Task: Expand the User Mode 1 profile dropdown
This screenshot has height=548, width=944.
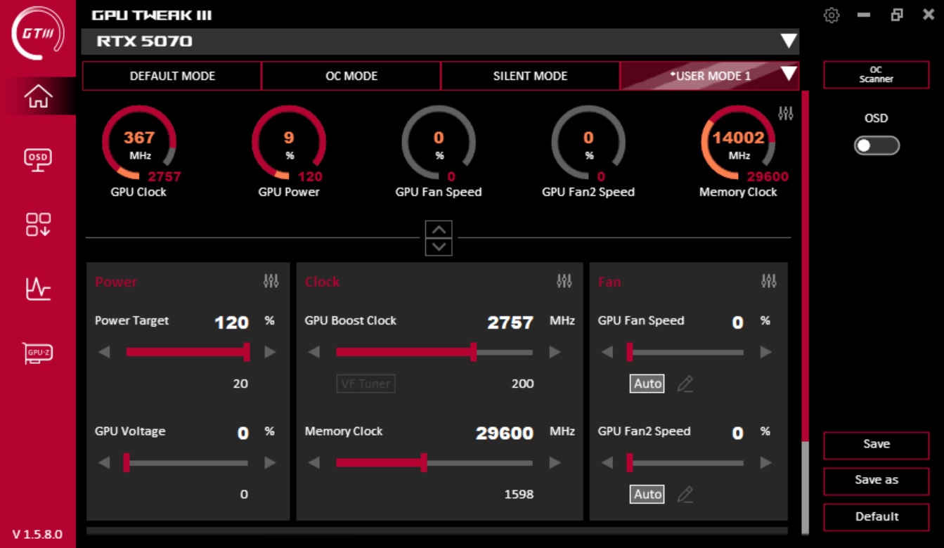Action: [x=789, y=74]
